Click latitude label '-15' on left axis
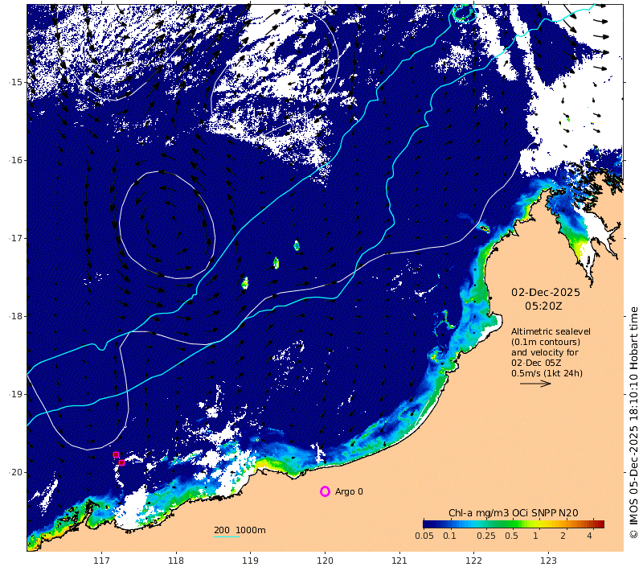The width and height of the screenshot is (643, 571). click(16, 82)
